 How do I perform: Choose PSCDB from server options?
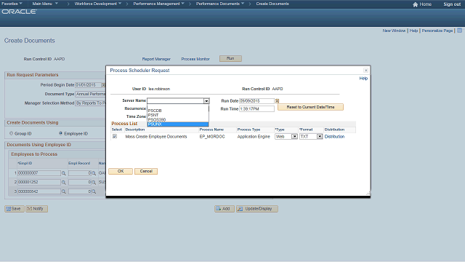[177, 111]
